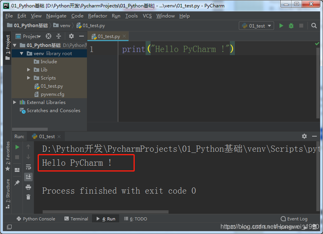Open the Tools menu

click(x=132, y=16)
